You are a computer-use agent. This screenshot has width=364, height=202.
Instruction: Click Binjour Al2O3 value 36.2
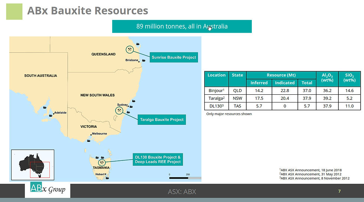click(327, 91)
